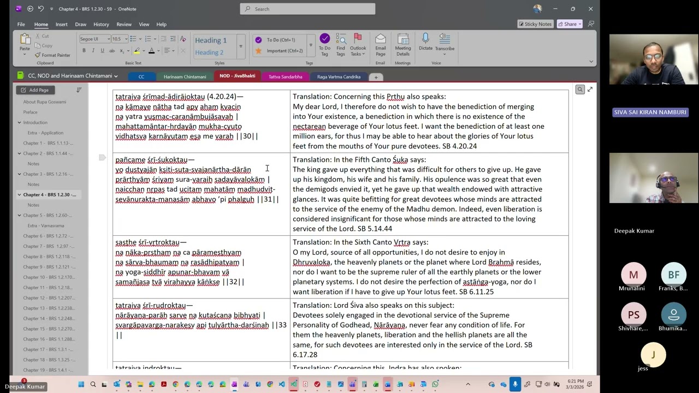Apply the Heading 1 style

[211, 40]
